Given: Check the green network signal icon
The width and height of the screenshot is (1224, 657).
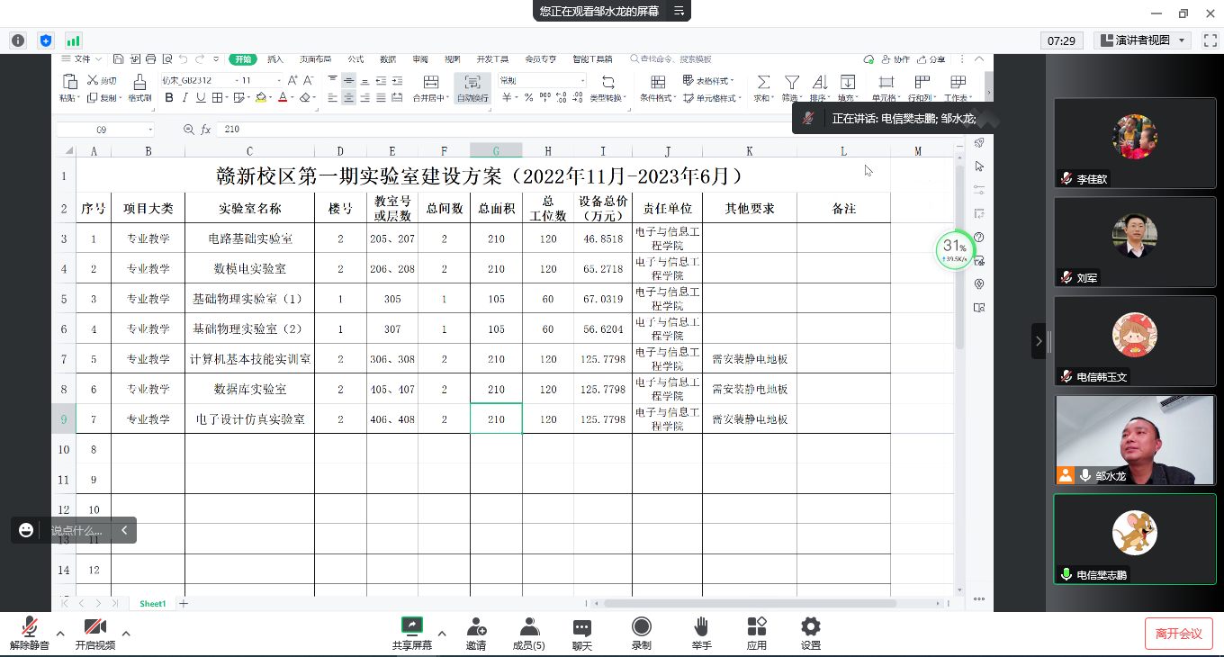Looking at the screenshot, I should (x=73, y=40).
